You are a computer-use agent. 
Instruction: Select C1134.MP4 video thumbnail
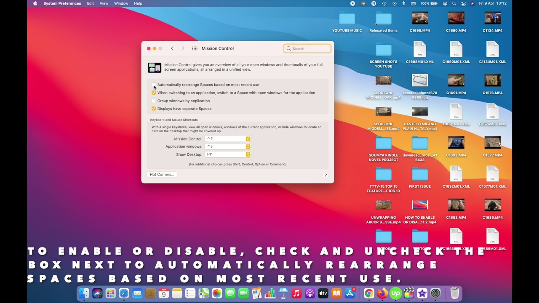point(493,18)
